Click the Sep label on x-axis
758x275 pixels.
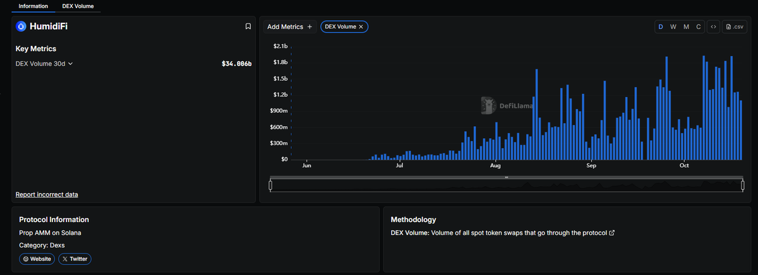[591, 167]
